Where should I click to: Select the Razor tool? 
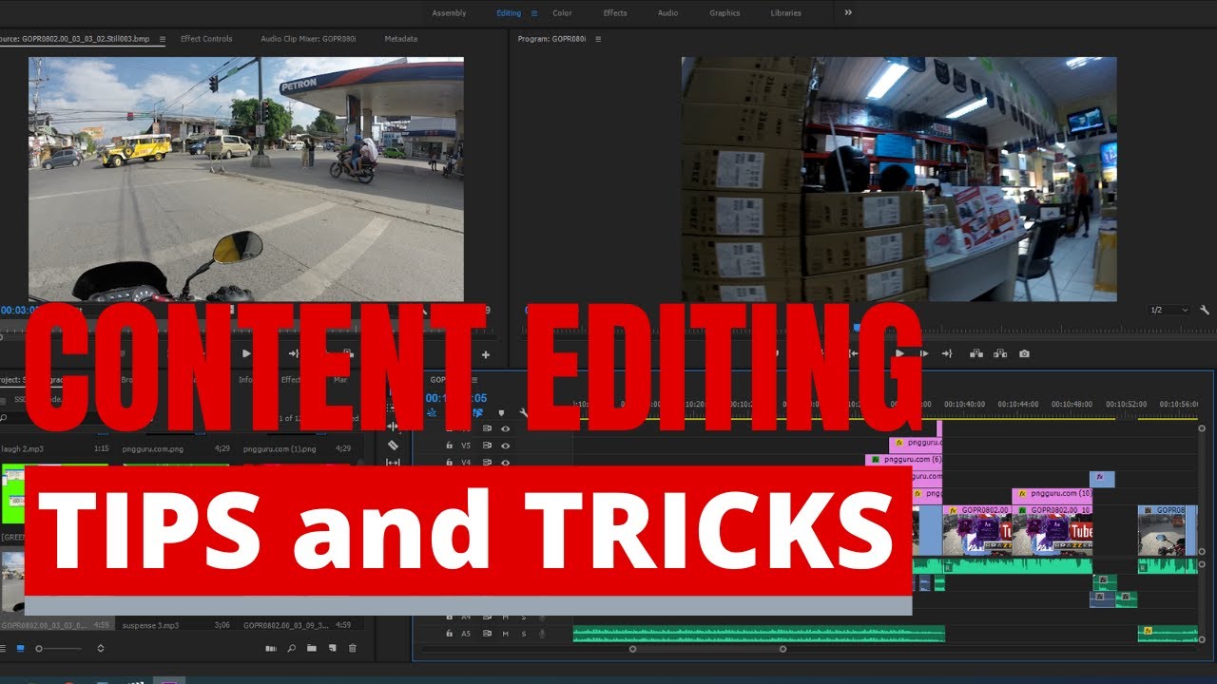pyautogui.click(x=393, y=445)
